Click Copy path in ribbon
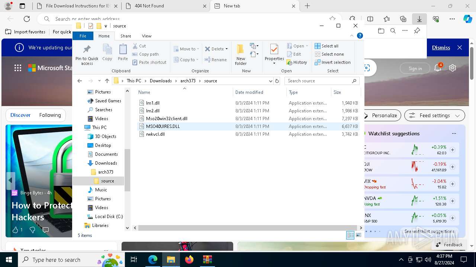Image resolution: width=476 pixels, height=267 pixels. [145, 54]
